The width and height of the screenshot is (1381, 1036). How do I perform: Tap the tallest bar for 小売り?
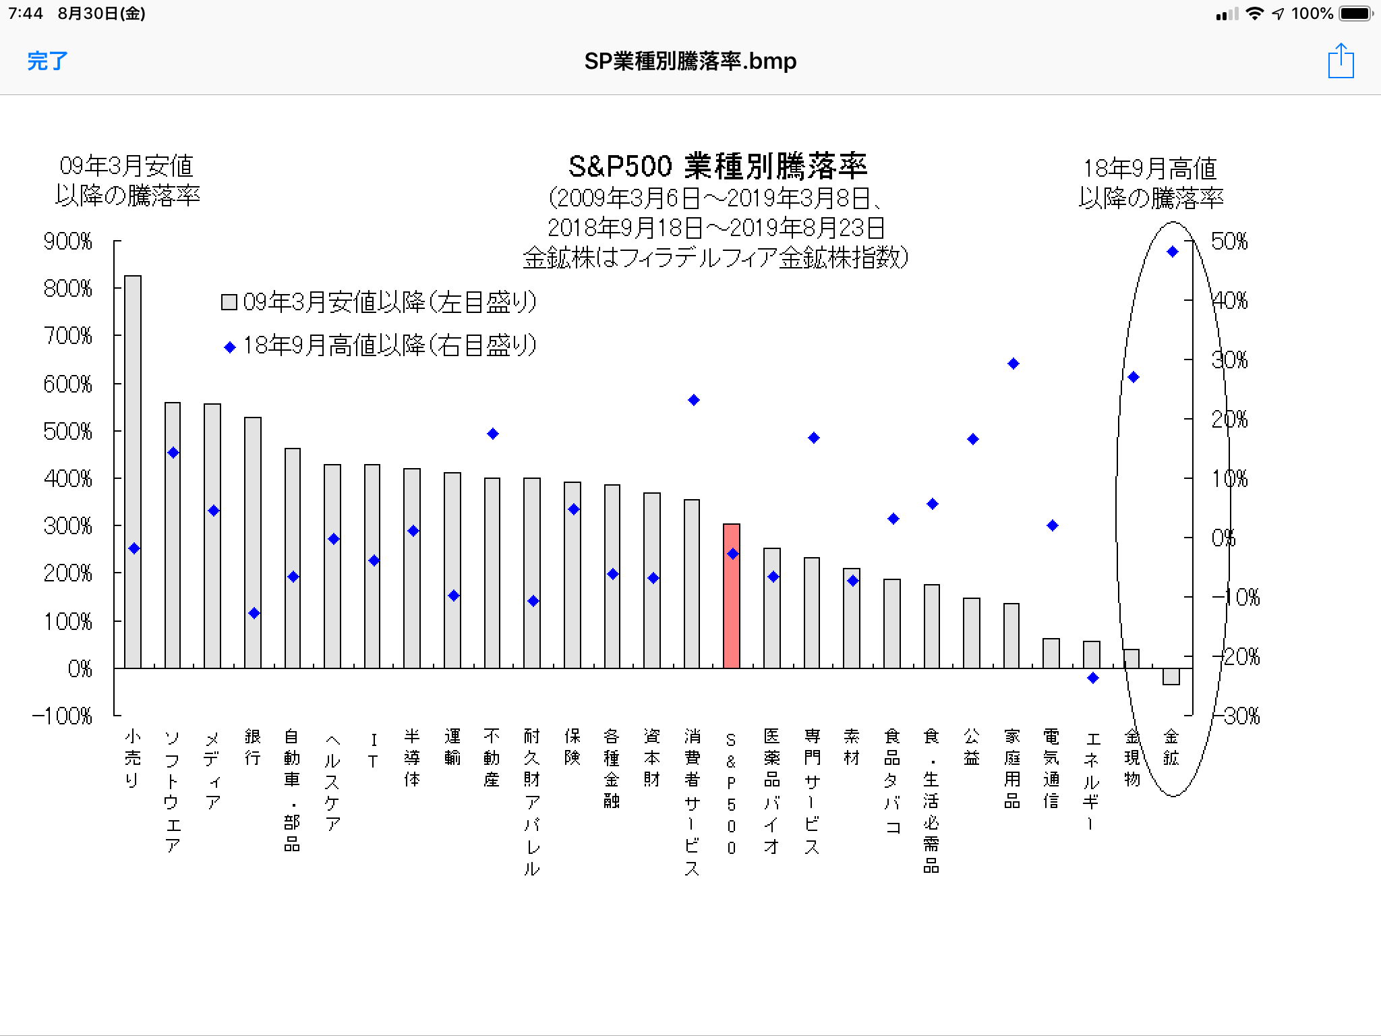pos(133,471)
